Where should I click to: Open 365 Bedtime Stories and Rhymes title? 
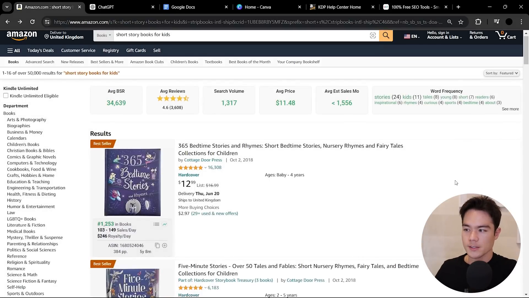click(x=291, y=149)
